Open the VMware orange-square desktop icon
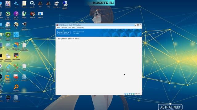Screen dimensions: 197x110 pos(8,79)
